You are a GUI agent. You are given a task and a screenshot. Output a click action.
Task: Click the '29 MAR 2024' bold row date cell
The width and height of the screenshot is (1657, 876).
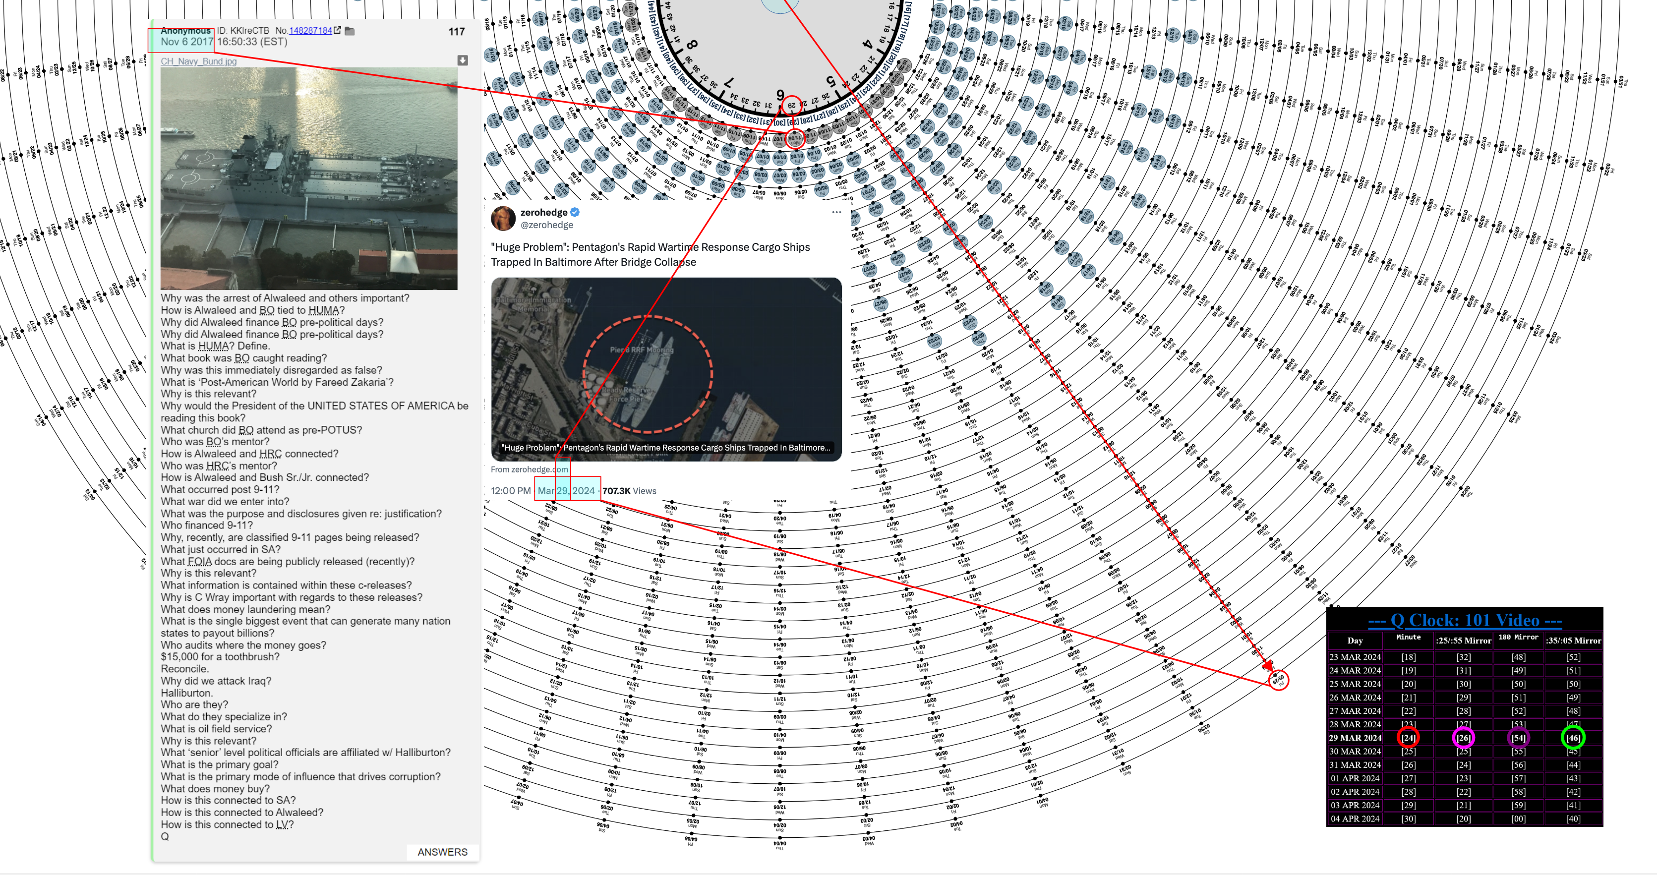1356,738
